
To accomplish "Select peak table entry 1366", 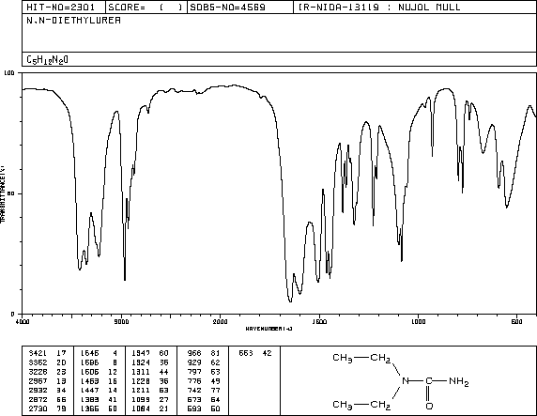I will coord(90,408).
